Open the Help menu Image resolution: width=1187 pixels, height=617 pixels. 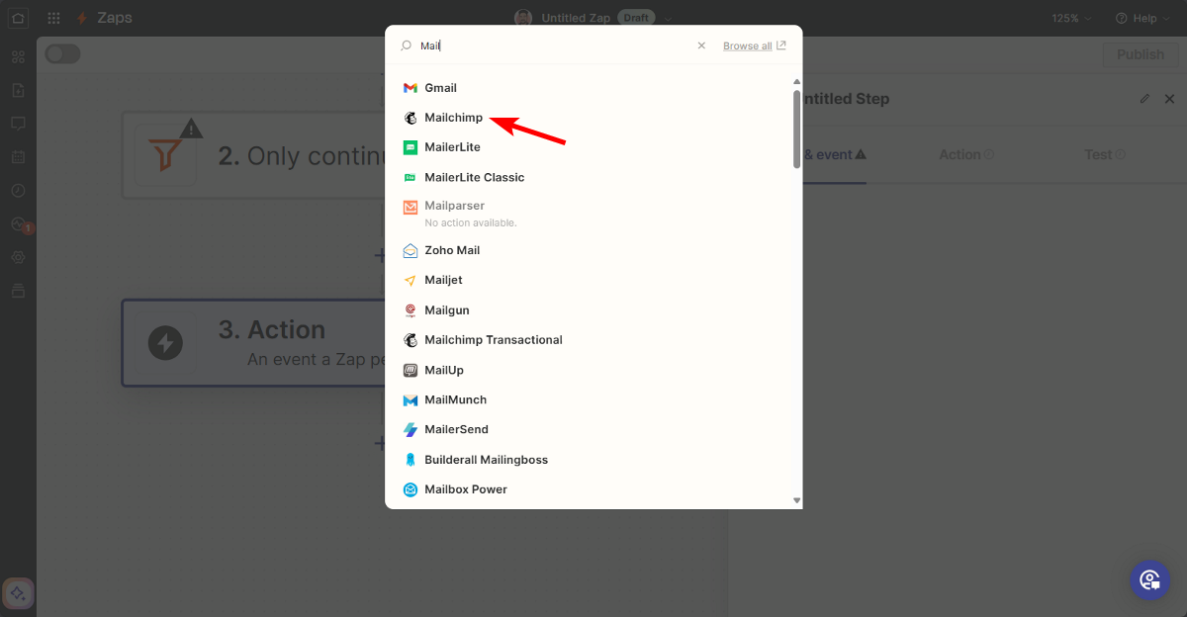[1142, 18]
